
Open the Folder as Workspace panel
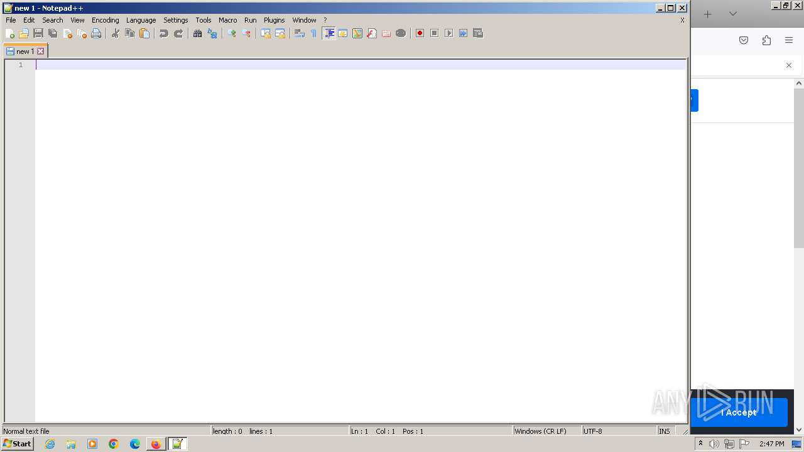tap(386, 33)
